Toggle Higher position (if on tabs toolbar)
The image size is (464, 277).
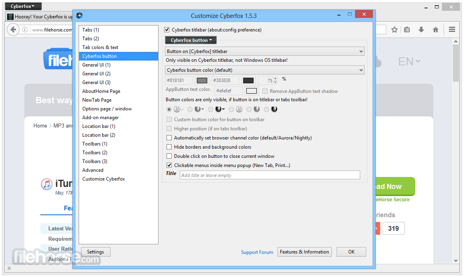point(169,129)
